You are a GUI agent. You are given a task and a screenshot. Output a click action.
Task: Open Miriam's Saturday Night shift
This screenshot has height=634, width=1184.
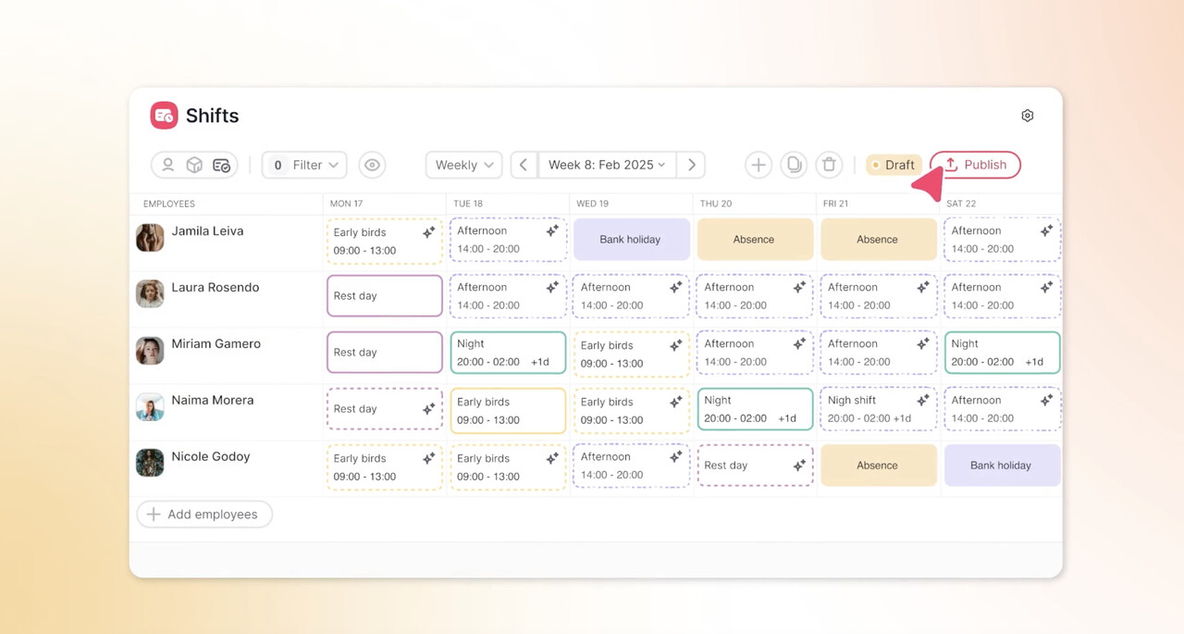[x=1002, y=353]
